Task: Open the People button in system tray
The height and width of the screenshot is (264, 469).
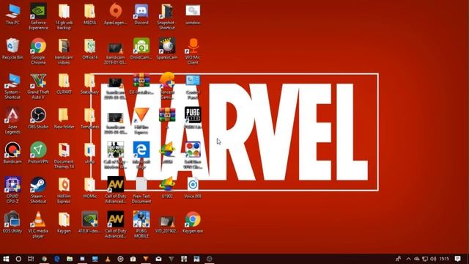Action: [398, 259]
